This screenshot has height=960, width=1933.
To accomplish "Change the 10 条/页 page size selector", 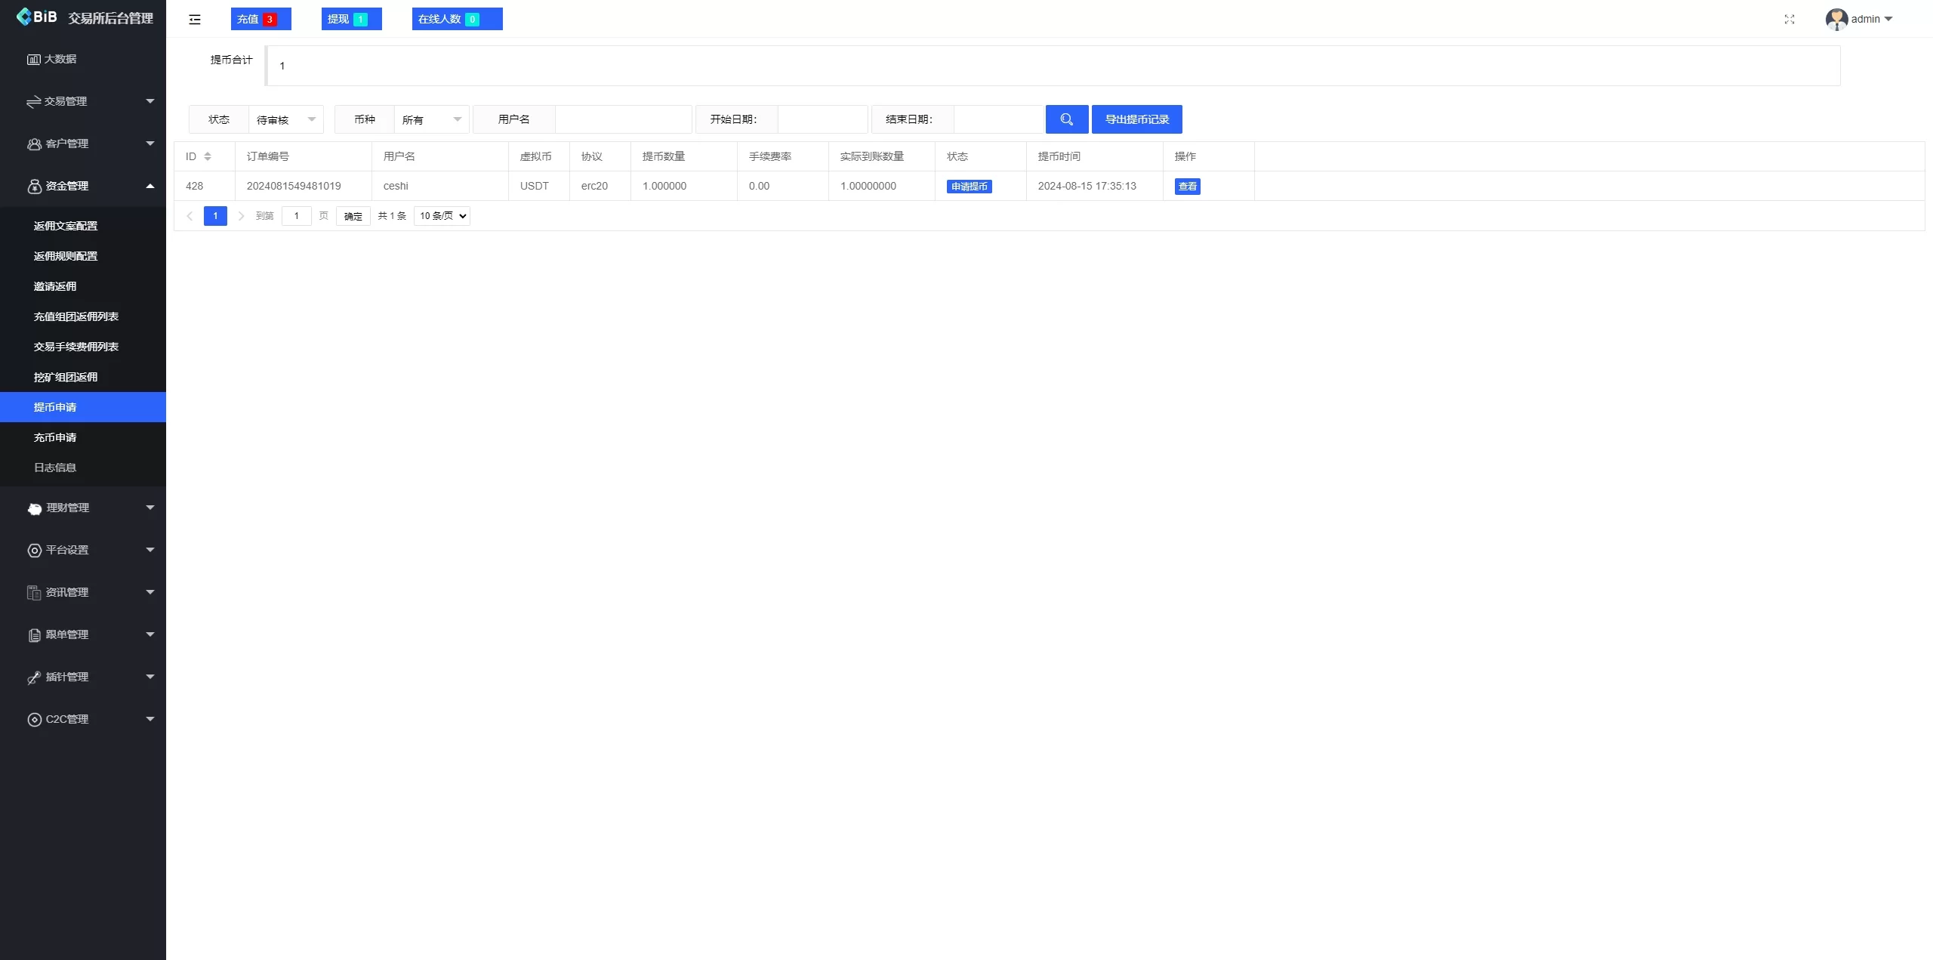I will click(x=442, y=216).
